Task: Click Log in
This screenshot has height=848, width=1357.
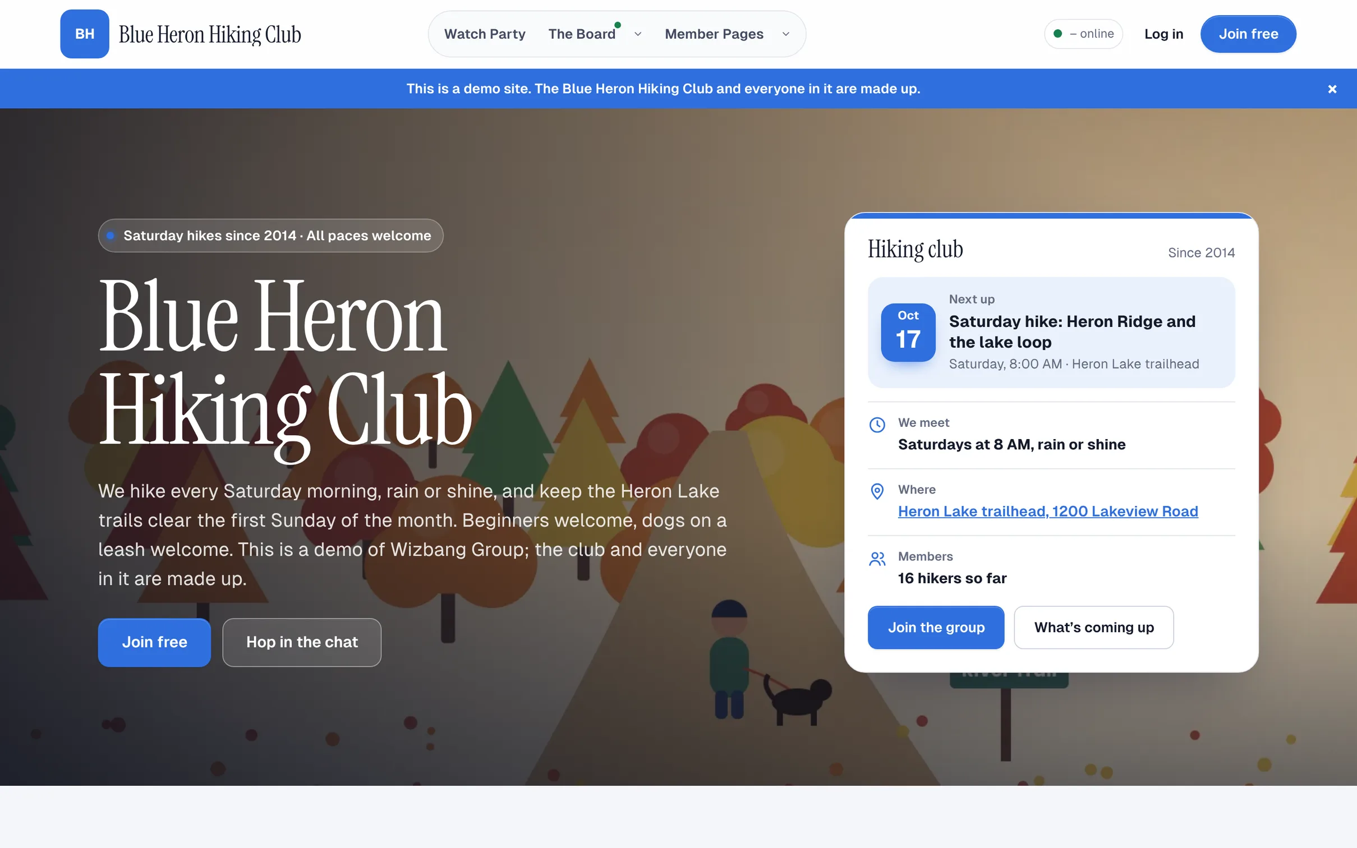Action: (x=1163, y=34)
